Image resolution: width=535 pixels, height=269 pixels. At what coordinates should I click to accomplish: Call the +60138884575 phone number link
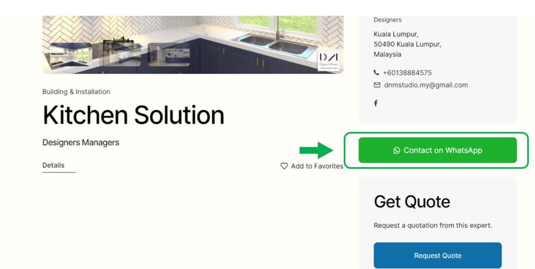pos(407,72)
